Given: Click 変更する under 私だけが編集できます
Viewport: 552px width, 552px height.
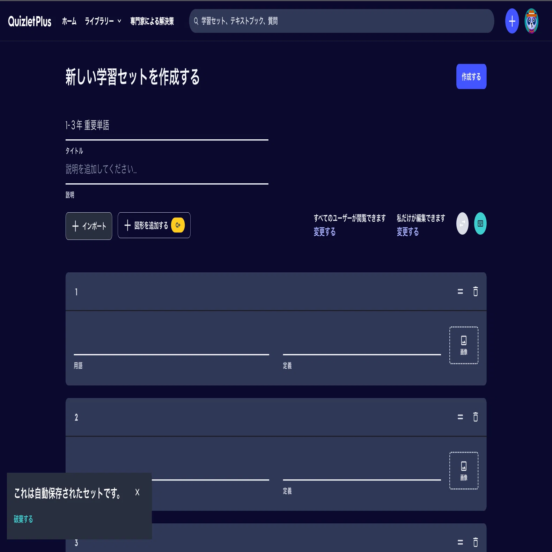Looking at the screenshot, I should [x=407, y=232].
